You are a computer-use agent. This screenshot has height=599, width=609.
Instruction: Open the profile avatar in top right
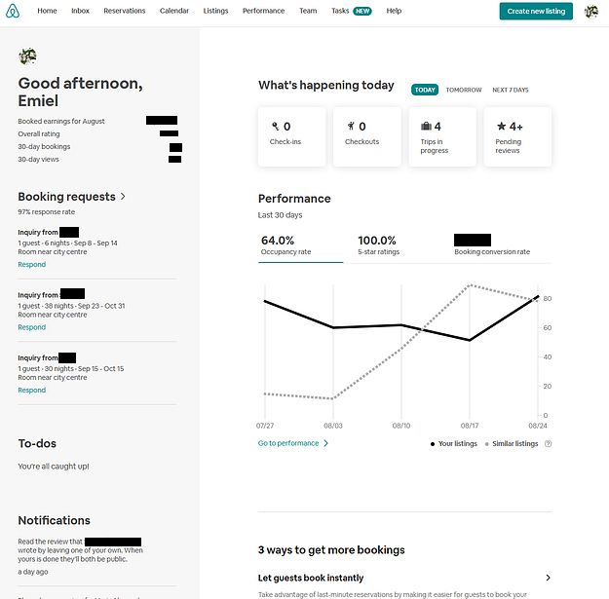tap(591, 11)
